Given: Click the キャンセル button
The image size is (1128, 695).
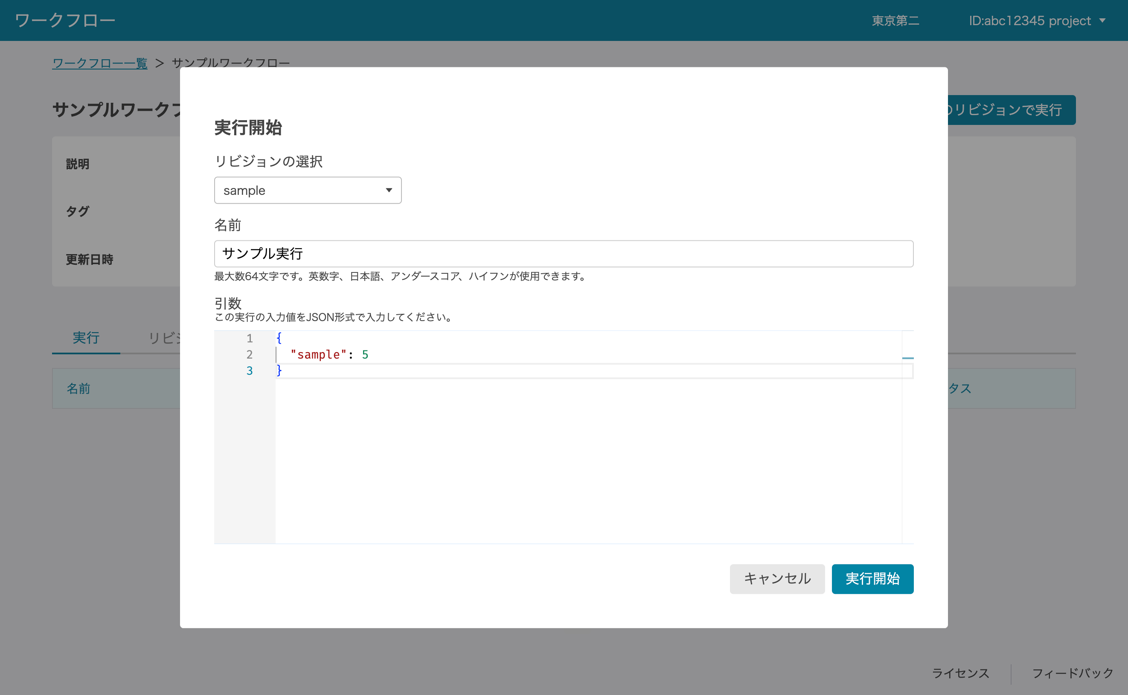Looking at the screenshot, I should (x=777, y=579).
